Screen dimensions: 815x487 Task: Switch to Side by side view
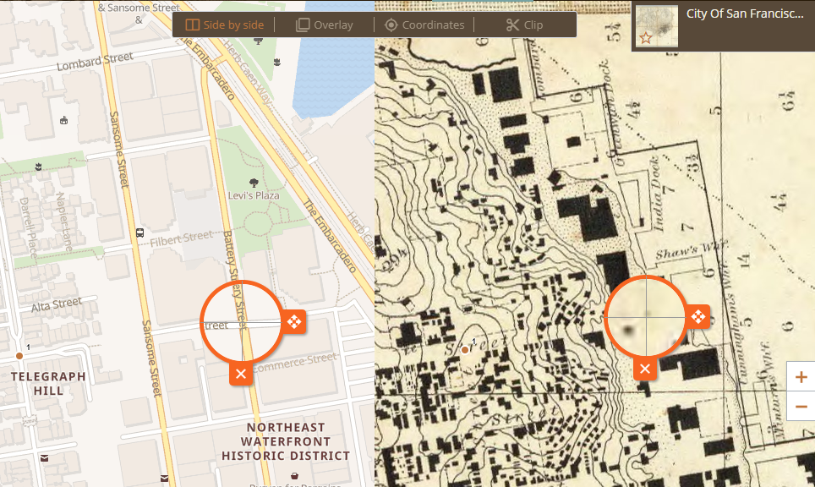(x=225, y=25)
